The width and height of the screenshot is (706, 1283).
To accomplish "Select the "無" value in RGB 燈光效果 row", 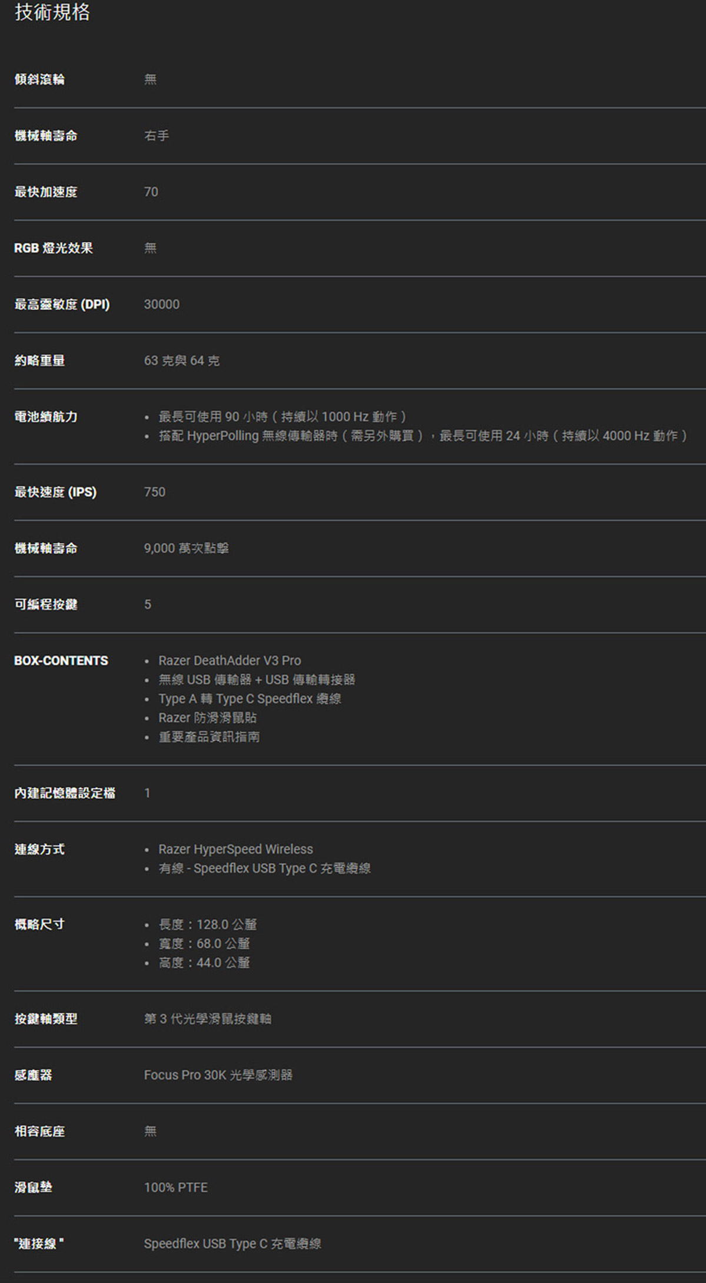I will pyautogui.click(x=151, y=248).
